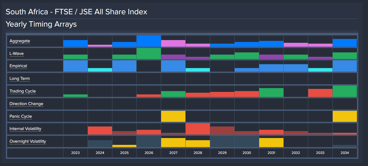Click the blue Empirical bar for 2025

tap(124, 66)
